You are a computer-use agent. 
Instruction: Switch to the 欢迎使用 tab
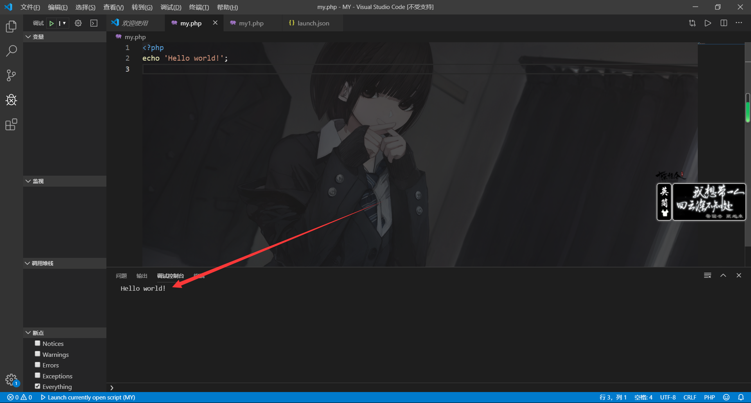(136, 23)
